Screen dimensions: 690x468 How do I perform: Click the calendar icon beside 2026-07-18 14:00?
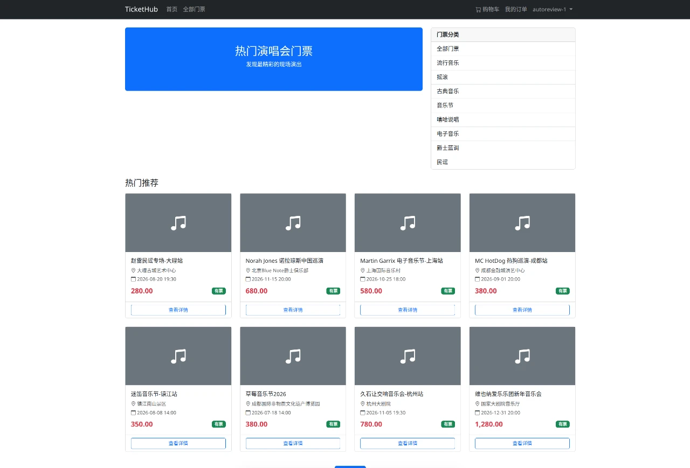[x=248, y=413]
